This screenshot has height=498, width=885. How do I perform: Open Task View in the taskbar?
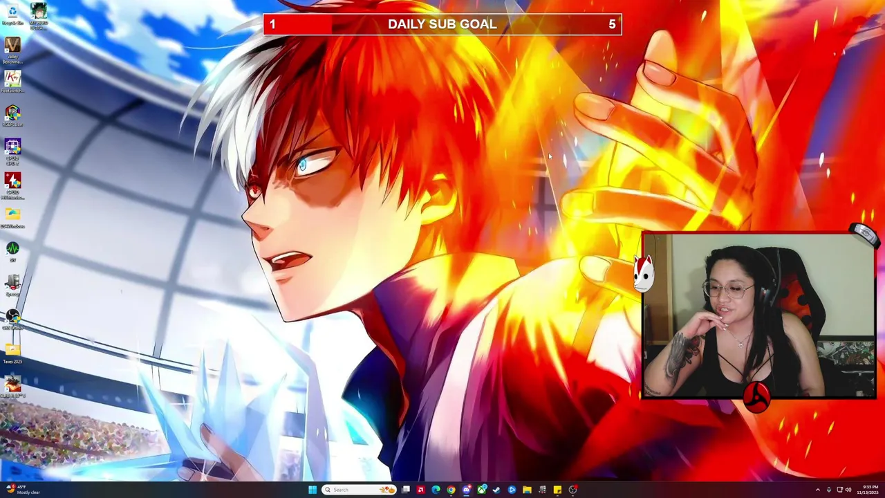coord(406,490)
